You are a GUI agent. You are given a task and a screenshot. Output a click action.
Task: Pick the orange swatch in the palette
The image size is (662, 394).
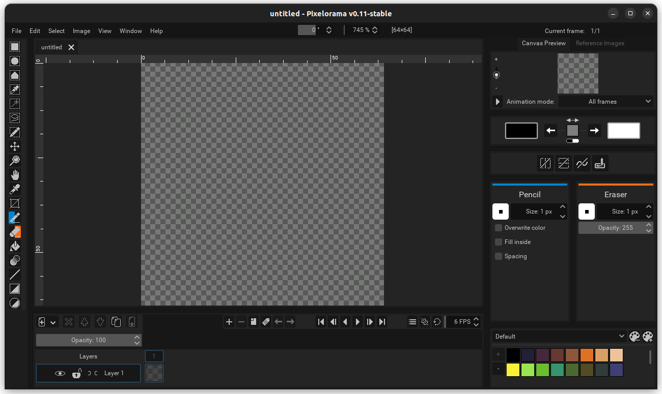tap(587, 354)
